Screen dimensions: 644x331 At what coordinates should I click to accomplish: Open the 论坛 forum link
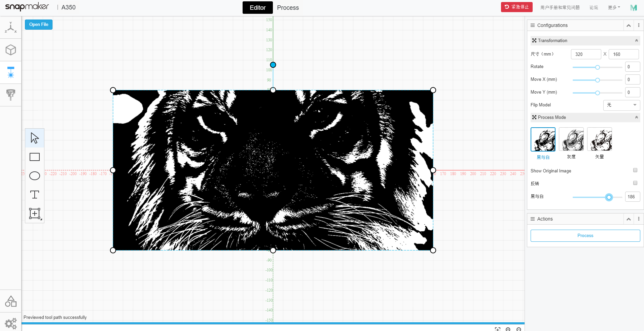[594, 7]
